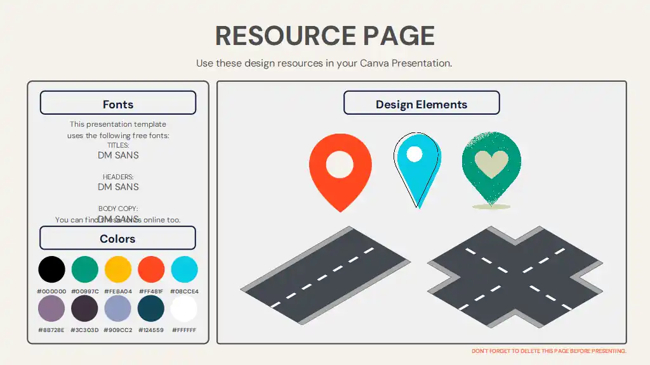The height and width of the screenshot is (365, 650).
Task: Select the '#000000' hex code text
Action: (x=51, y=291)
